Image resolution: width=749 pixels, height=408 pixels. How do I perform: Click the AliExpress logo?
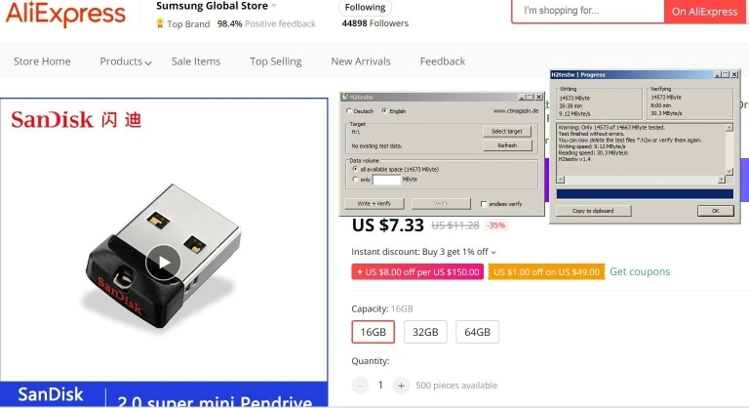point(65,14)
